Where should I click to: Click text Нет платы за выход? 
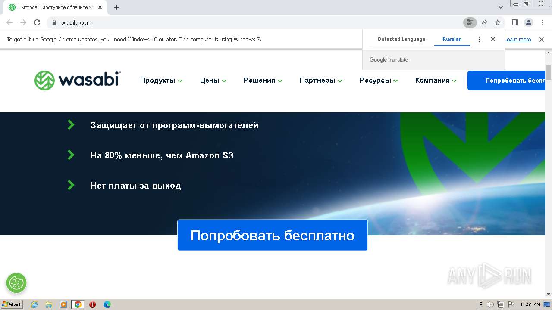pos(135,186)
